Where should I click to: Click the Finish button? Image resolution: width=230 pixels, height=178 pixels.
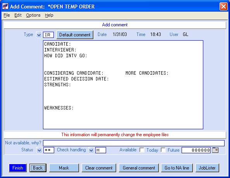click(x=18, y=168)
